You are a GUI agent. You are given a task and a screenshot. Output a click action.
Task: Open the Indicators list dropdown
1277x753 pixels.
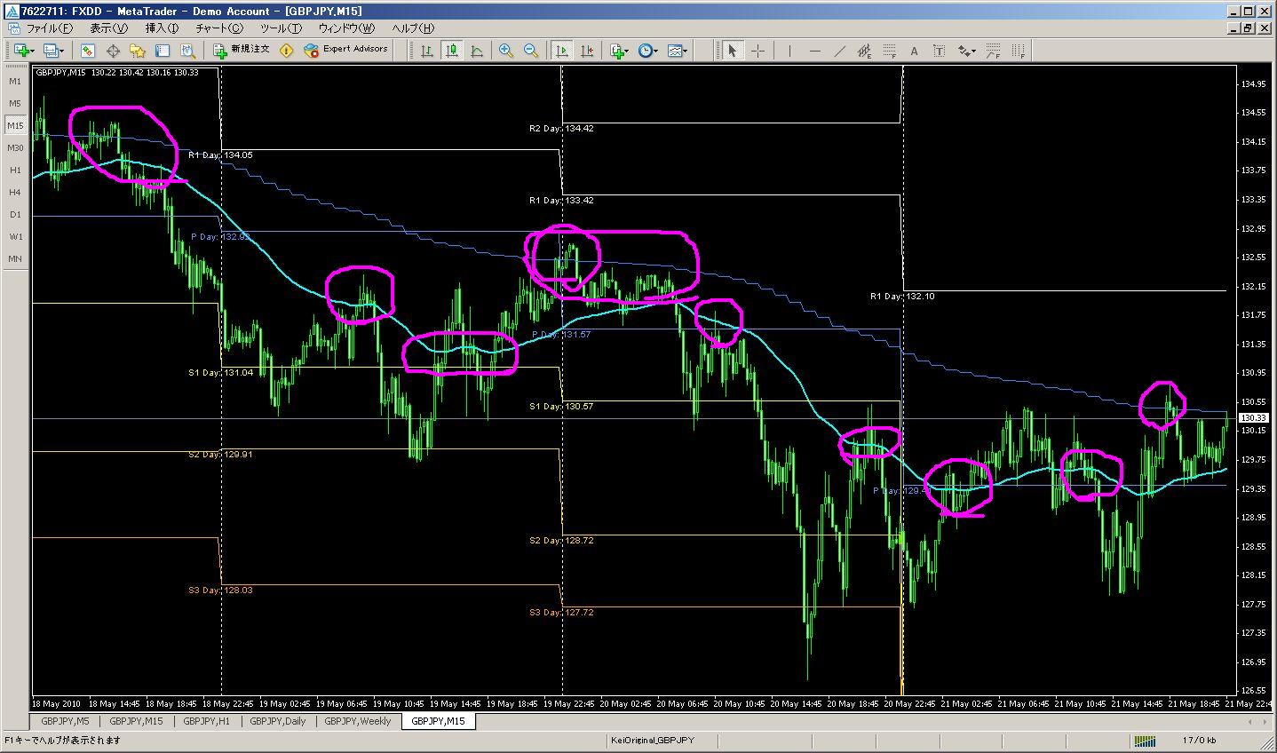619,51
